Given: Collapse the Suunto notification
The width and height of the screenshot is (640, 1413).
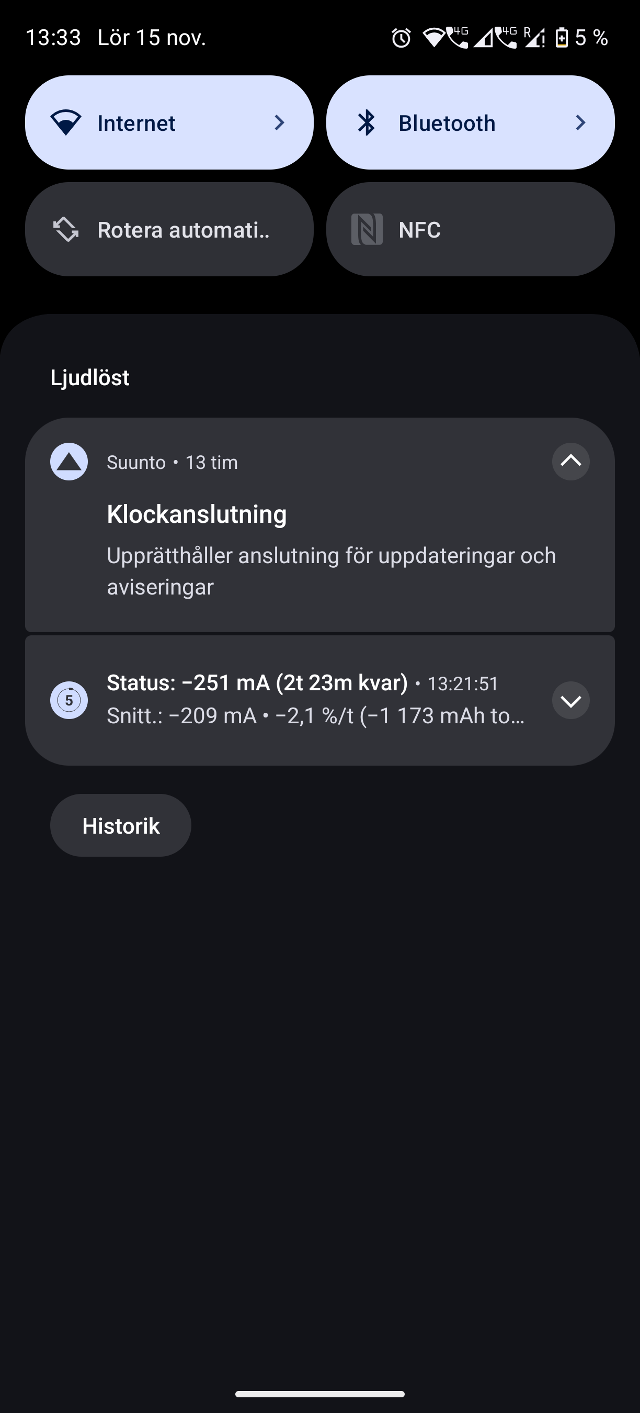Looking at the screenshot, I should 570,462.
